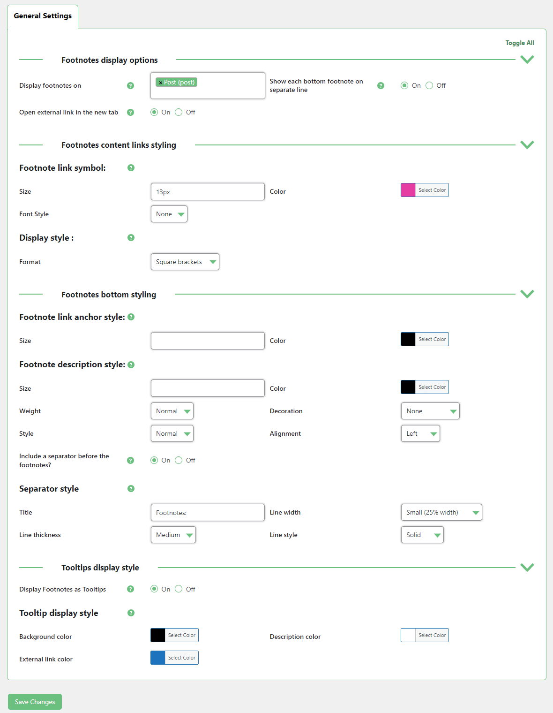Click help icon beside Footnote link anchor style
This screenshot has height=713, width=553.
[x=131, y=317]
